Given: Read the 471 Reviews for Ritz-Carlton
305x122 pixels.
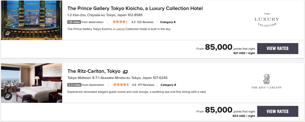Looking at the screenshot, I should (146, 85).
